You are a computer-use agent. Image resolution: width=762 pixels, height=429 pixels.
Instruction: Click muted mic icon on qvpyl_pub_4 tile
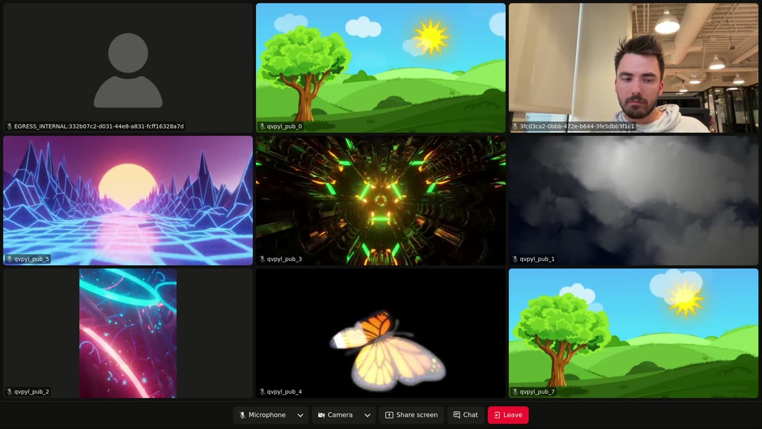point(262,391)
